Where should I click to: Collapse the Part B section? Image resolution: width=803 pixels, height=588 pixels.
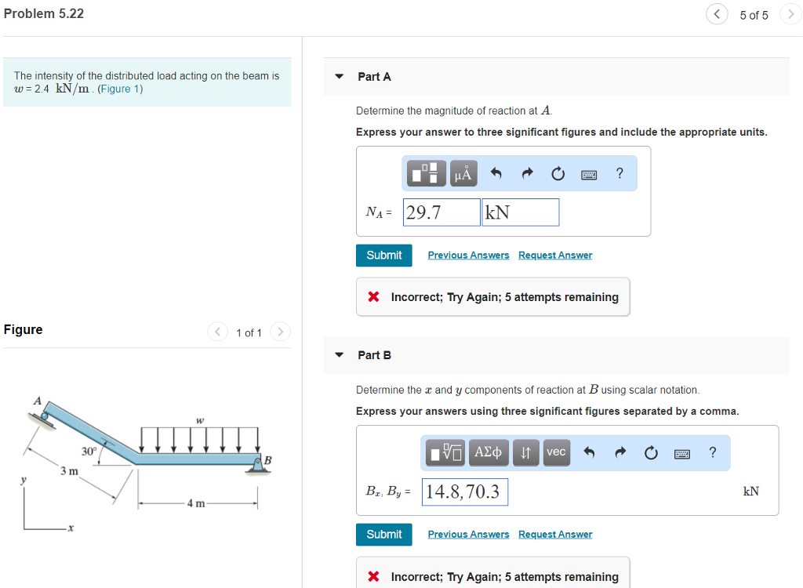(x=338, y=355)
